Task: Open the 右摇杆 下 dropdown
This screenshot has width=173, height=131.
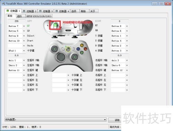Action: point(120,90)
